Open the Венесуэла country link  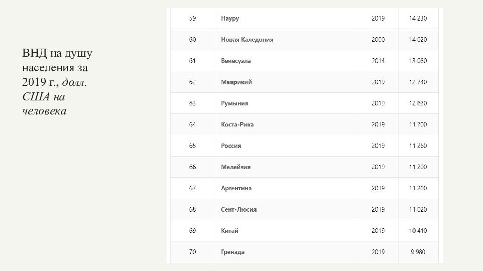(235, 61)
